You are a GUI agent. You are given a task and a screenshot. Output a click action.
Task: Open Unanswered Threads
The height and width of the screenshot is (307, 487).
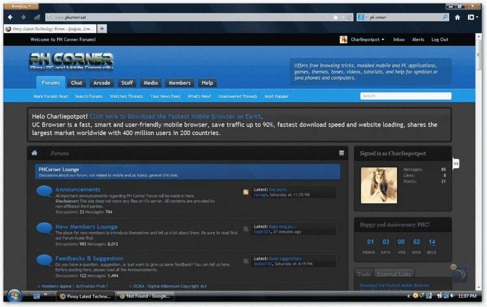238,97
